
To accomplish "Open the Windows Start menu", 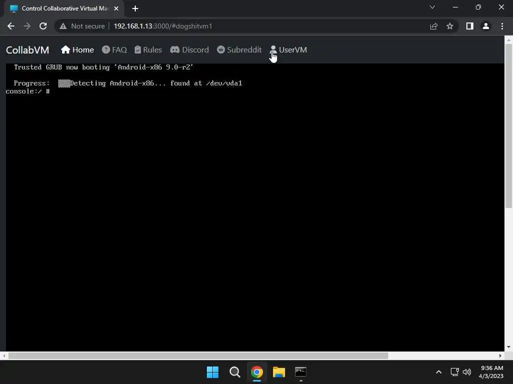I will [x=212, y=372].
